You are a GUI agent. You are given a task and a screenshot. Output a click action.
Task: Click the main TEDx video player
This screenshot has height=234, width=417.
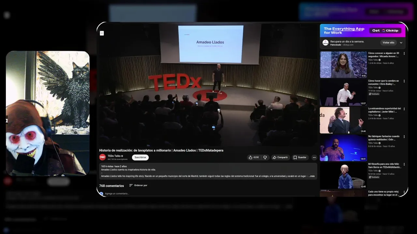point(208,84)
